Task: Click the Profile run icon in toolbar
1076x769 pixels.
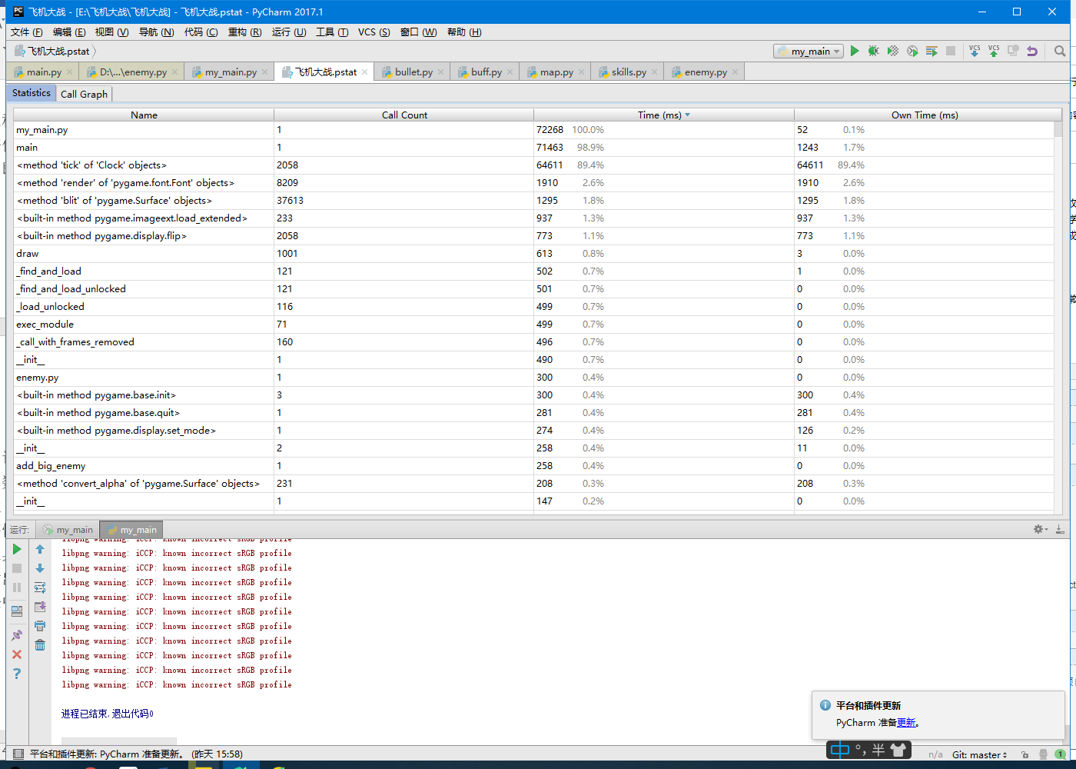Action: (x=912, y=52)
